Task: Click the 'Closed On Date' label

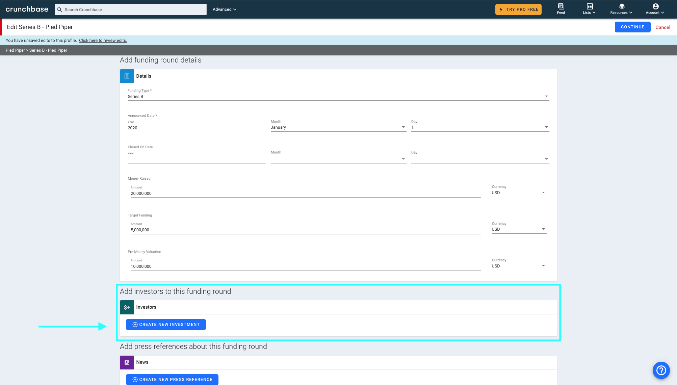Action: click(x=140, y=147)
